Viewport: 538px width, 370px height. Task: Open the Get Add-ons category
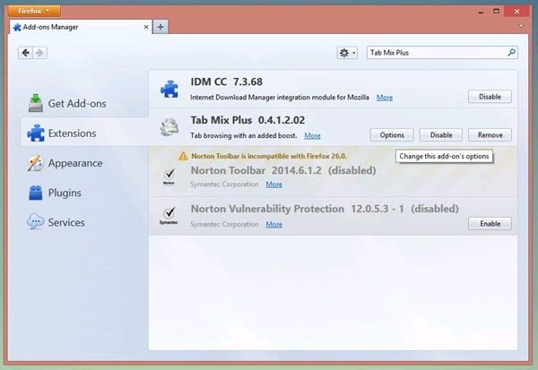coord(84,103)
